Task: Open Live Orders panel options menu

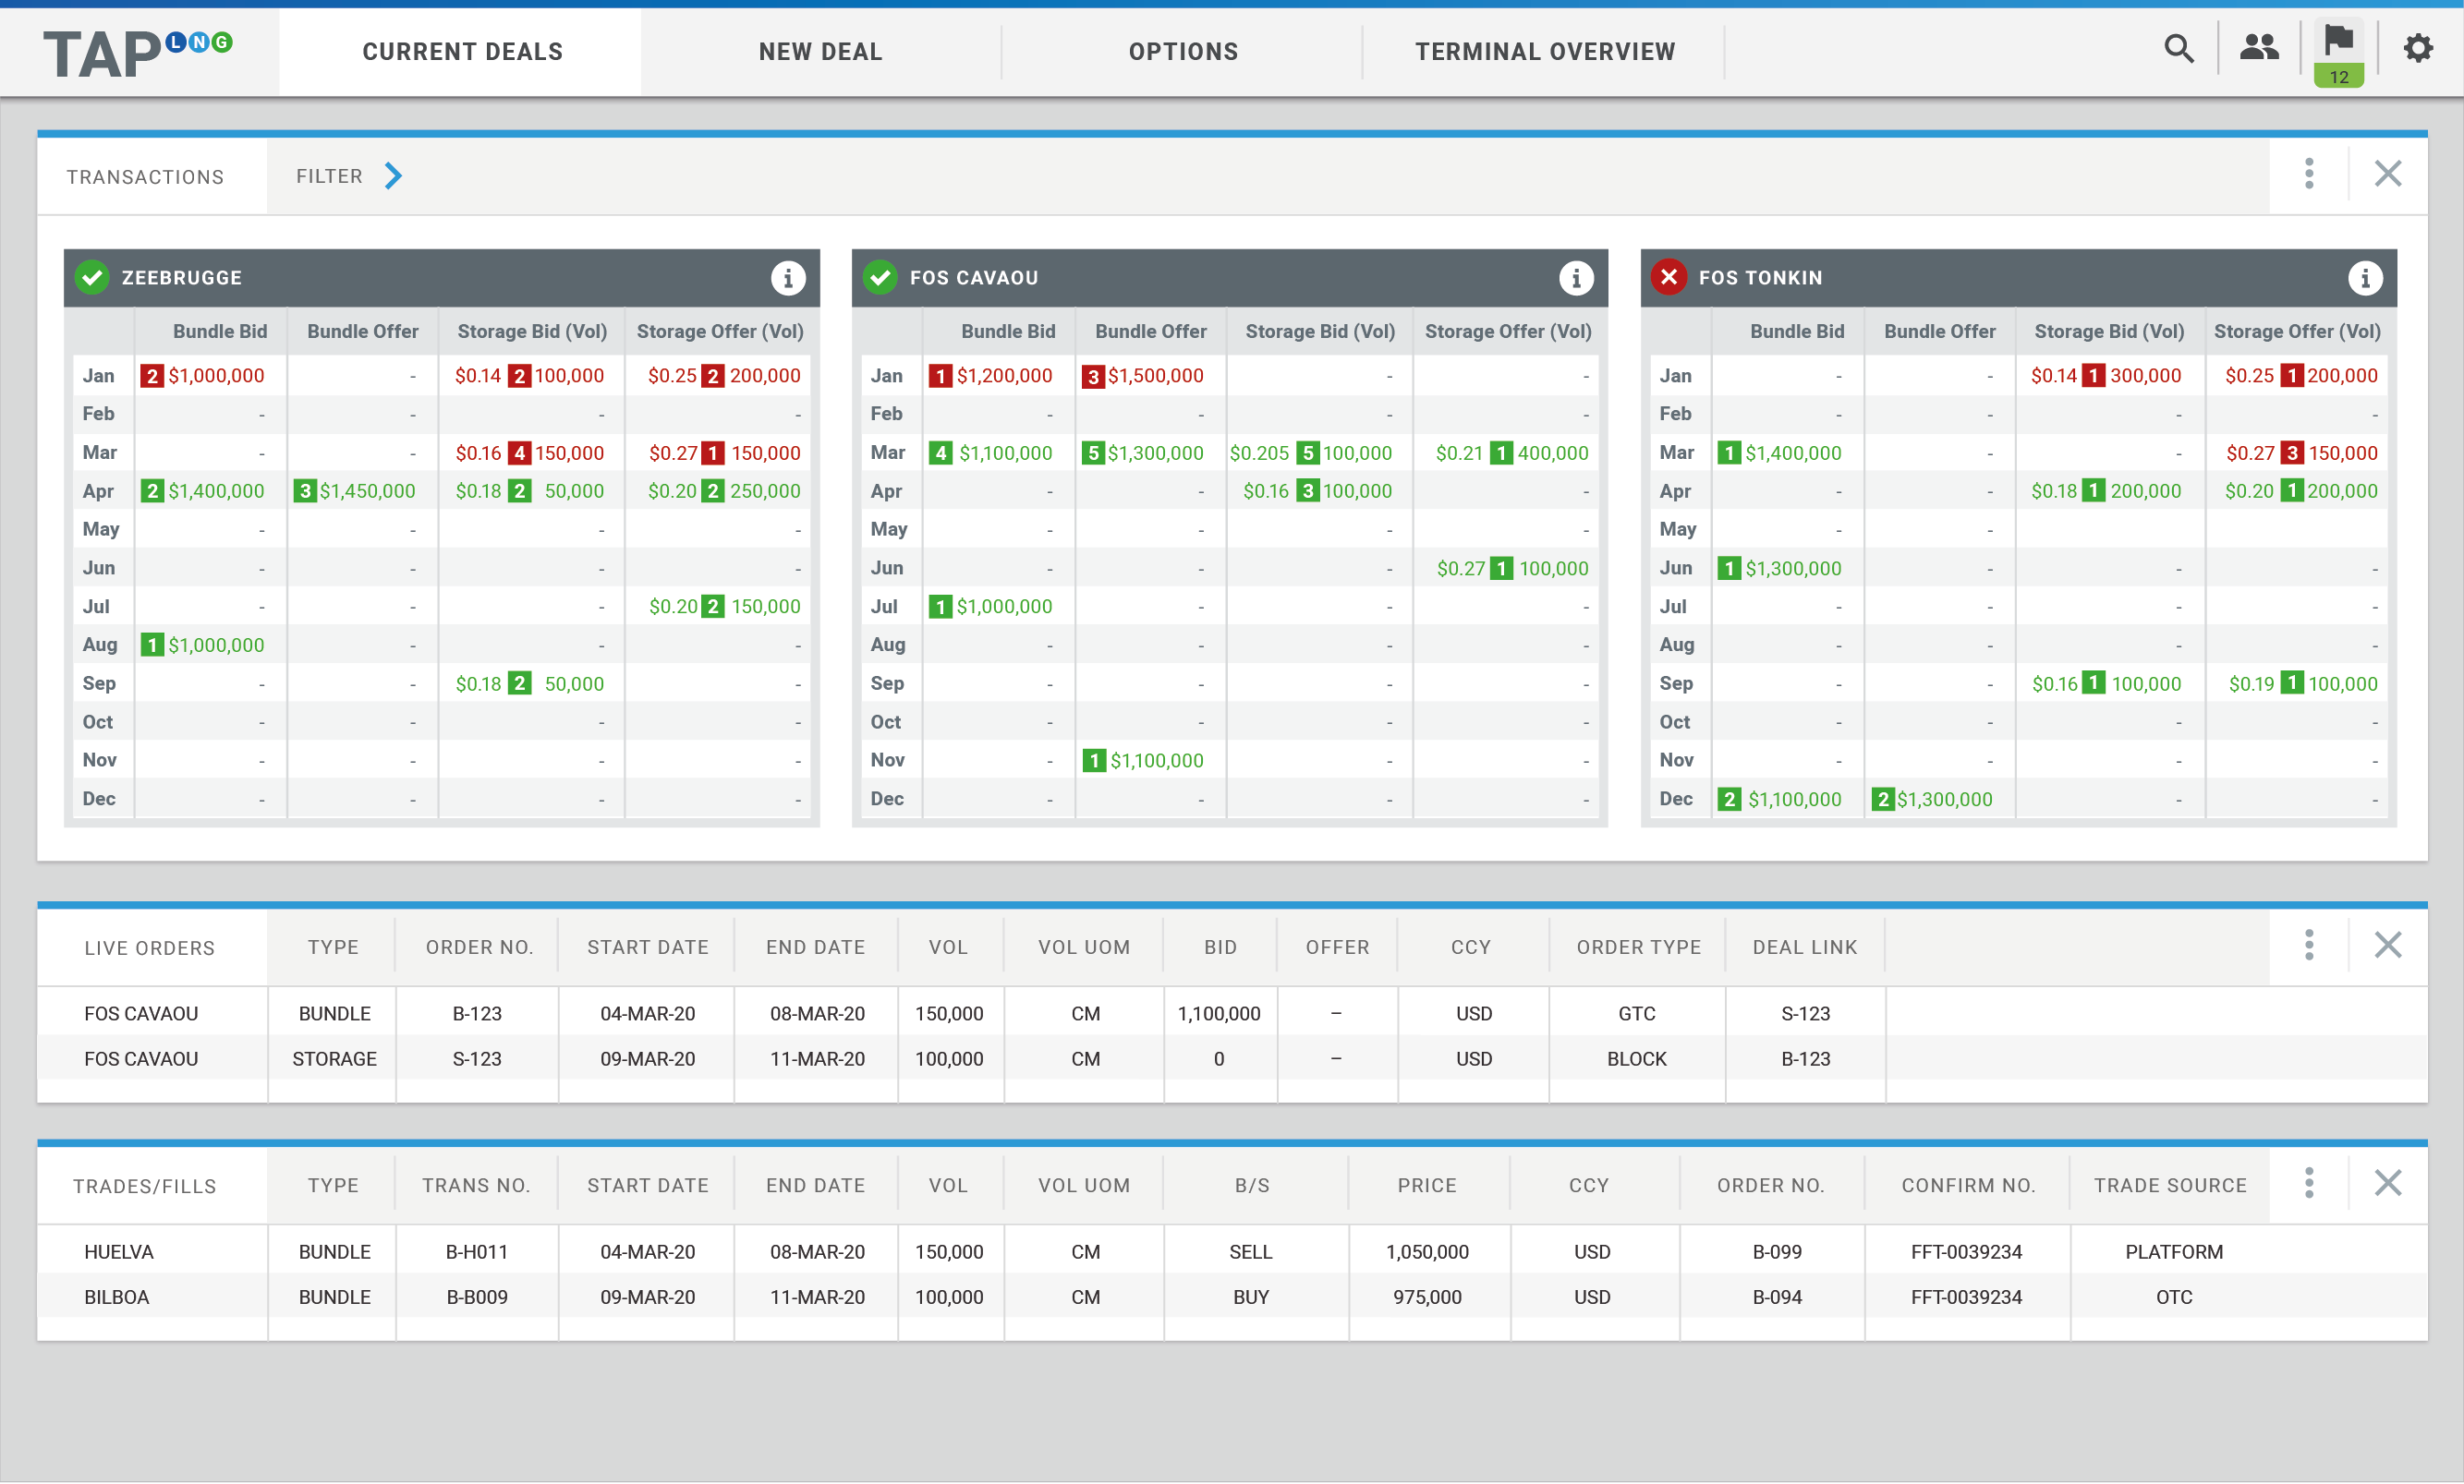Action: (x=2309, y=946)
